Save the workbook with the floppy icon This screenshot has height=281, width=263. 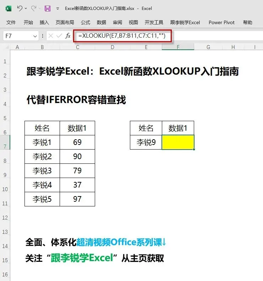click(48, 9)
